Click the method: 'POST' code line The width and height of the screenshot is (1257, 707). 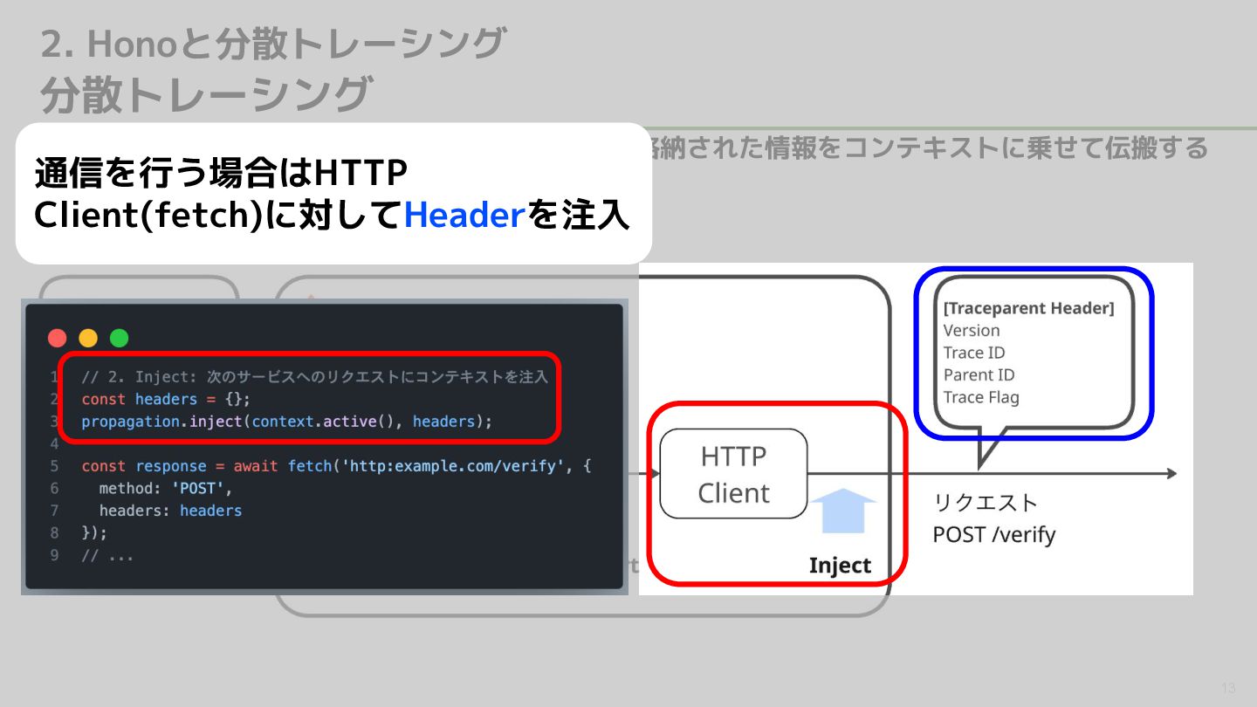166,488
